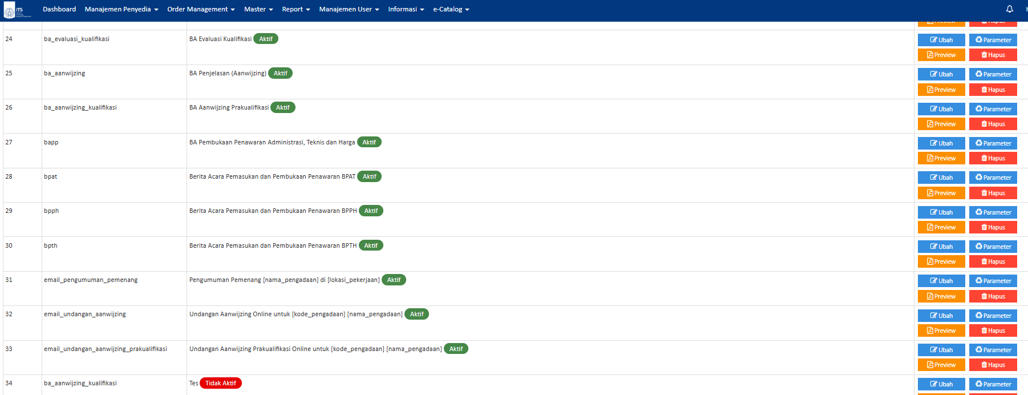1028x395 pixels.
Task: Click Ubah for ba_evaluasi_kualifikasi row
Action: point(941,40)
